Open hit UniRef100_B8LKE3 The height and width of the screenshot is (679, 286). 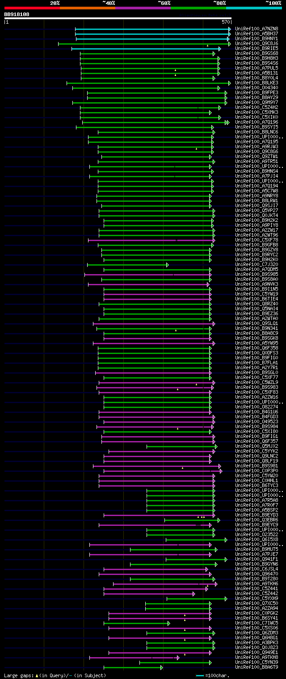256,83
